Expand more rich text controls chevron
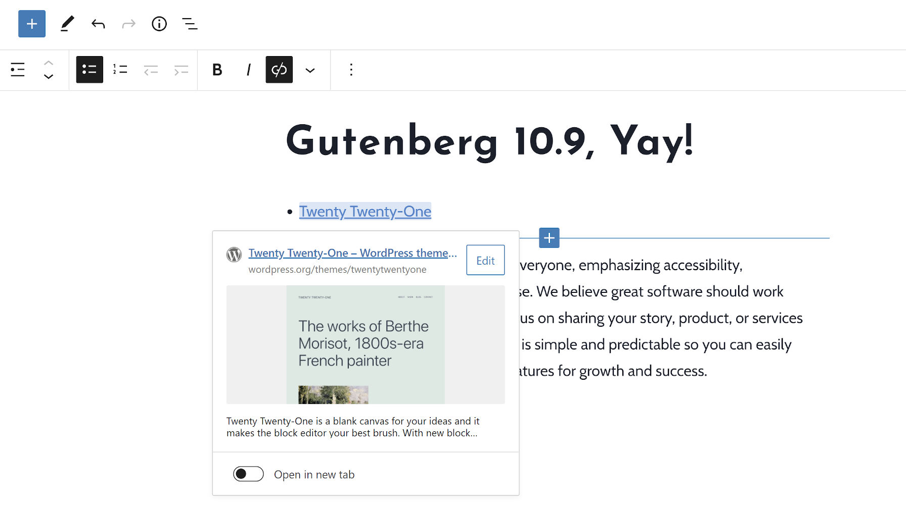Screen dimensions: 906x509 (310, 70)
